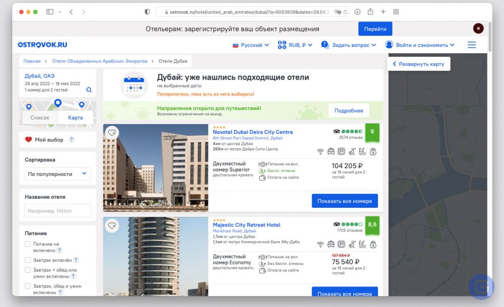Check Завтрак, обед и ужин checkbox
504x307 pixels.
pyautogui.click(x=28, y=286)
